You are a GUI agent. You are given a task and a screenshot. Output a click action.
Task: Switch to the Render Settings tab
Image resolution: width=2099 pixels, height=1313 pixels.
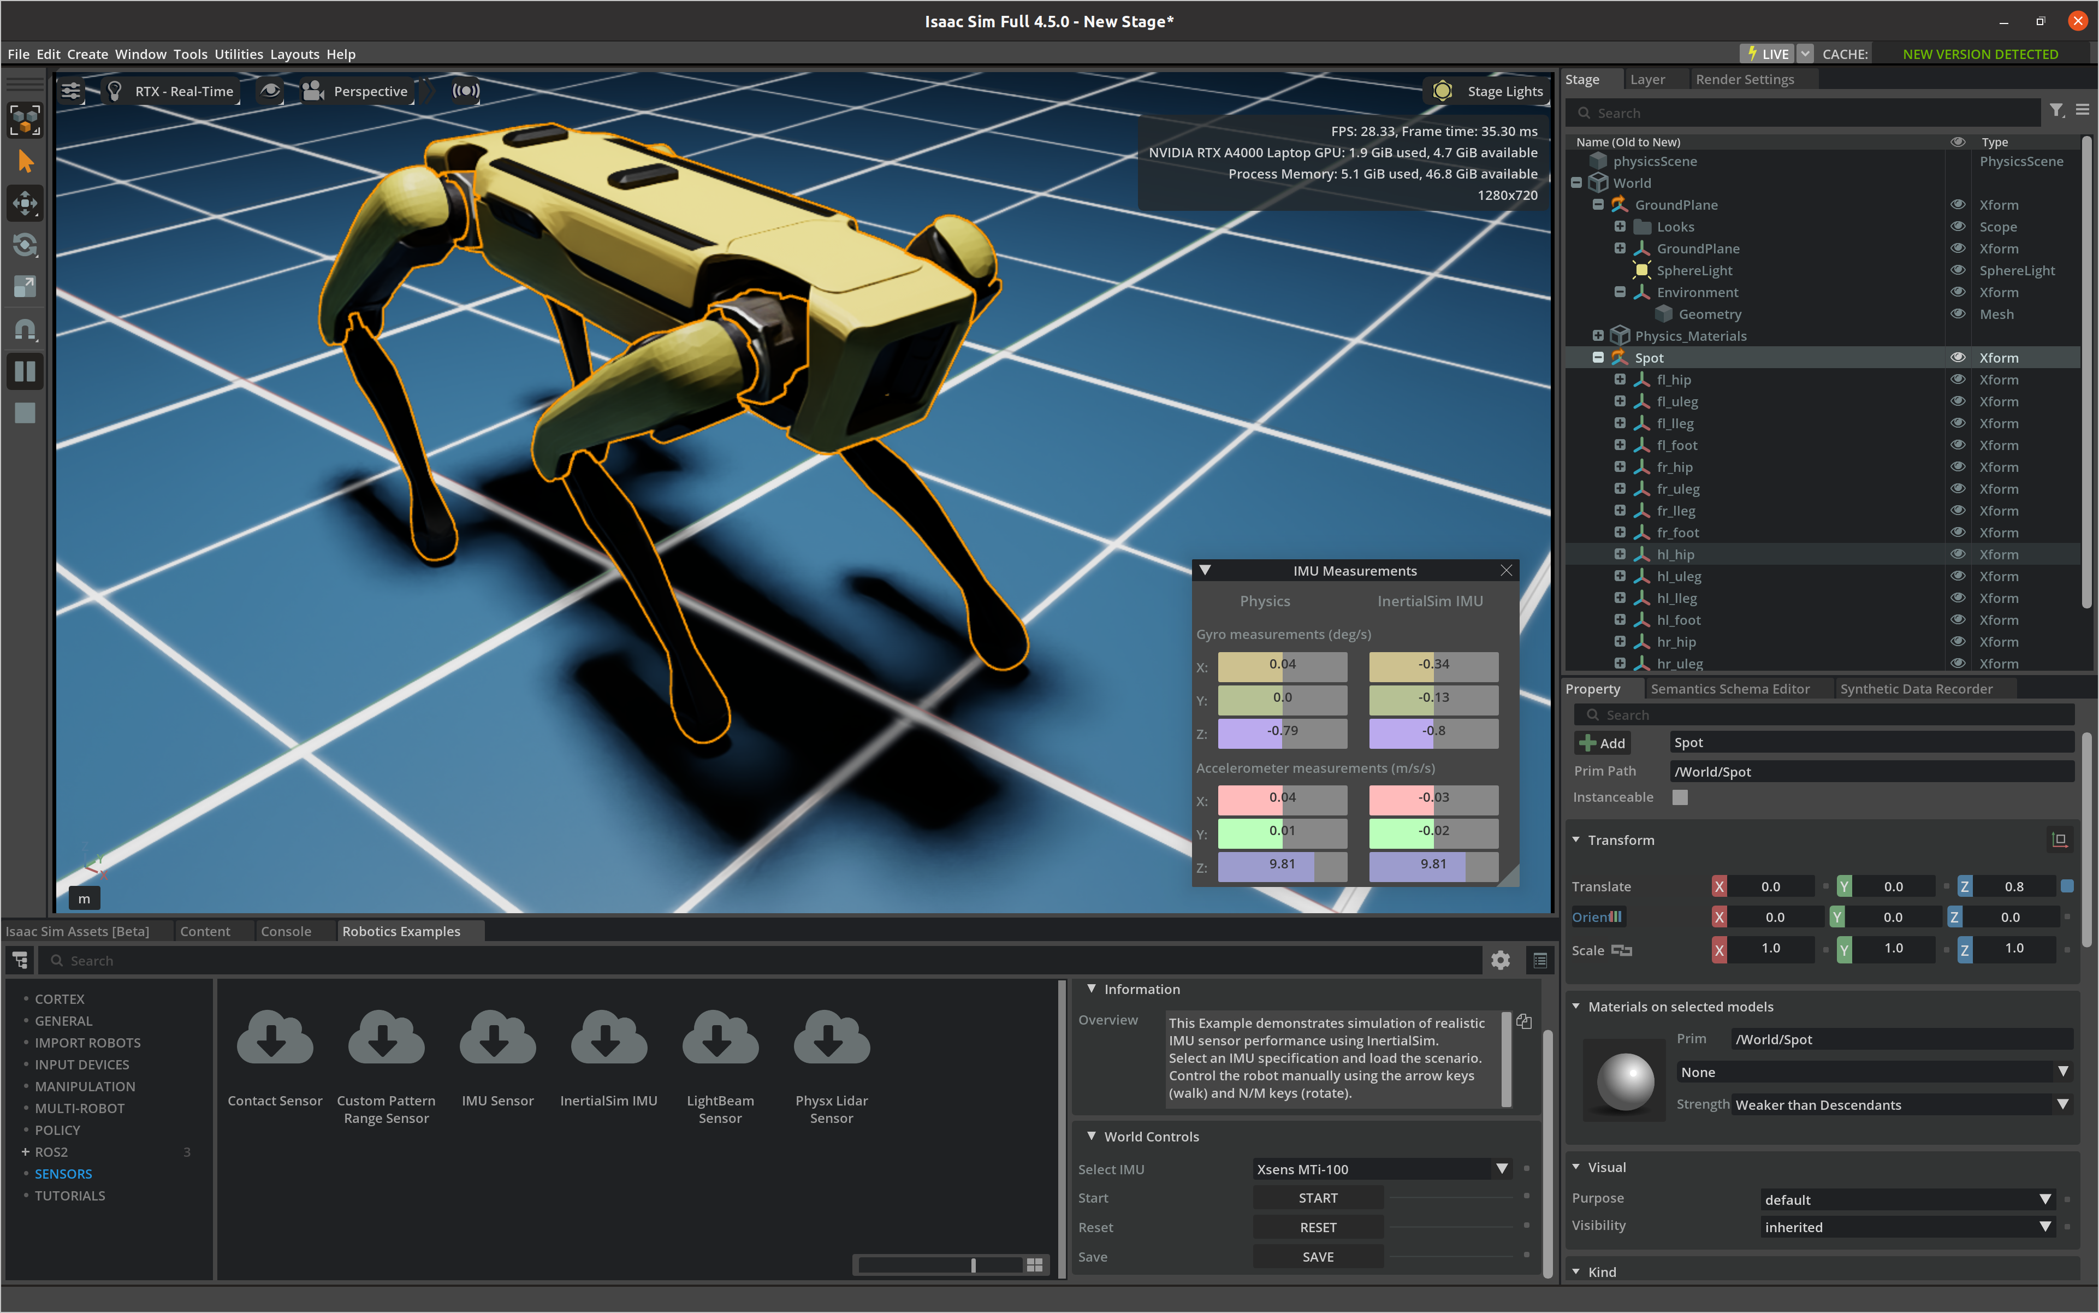point(1745,79)
